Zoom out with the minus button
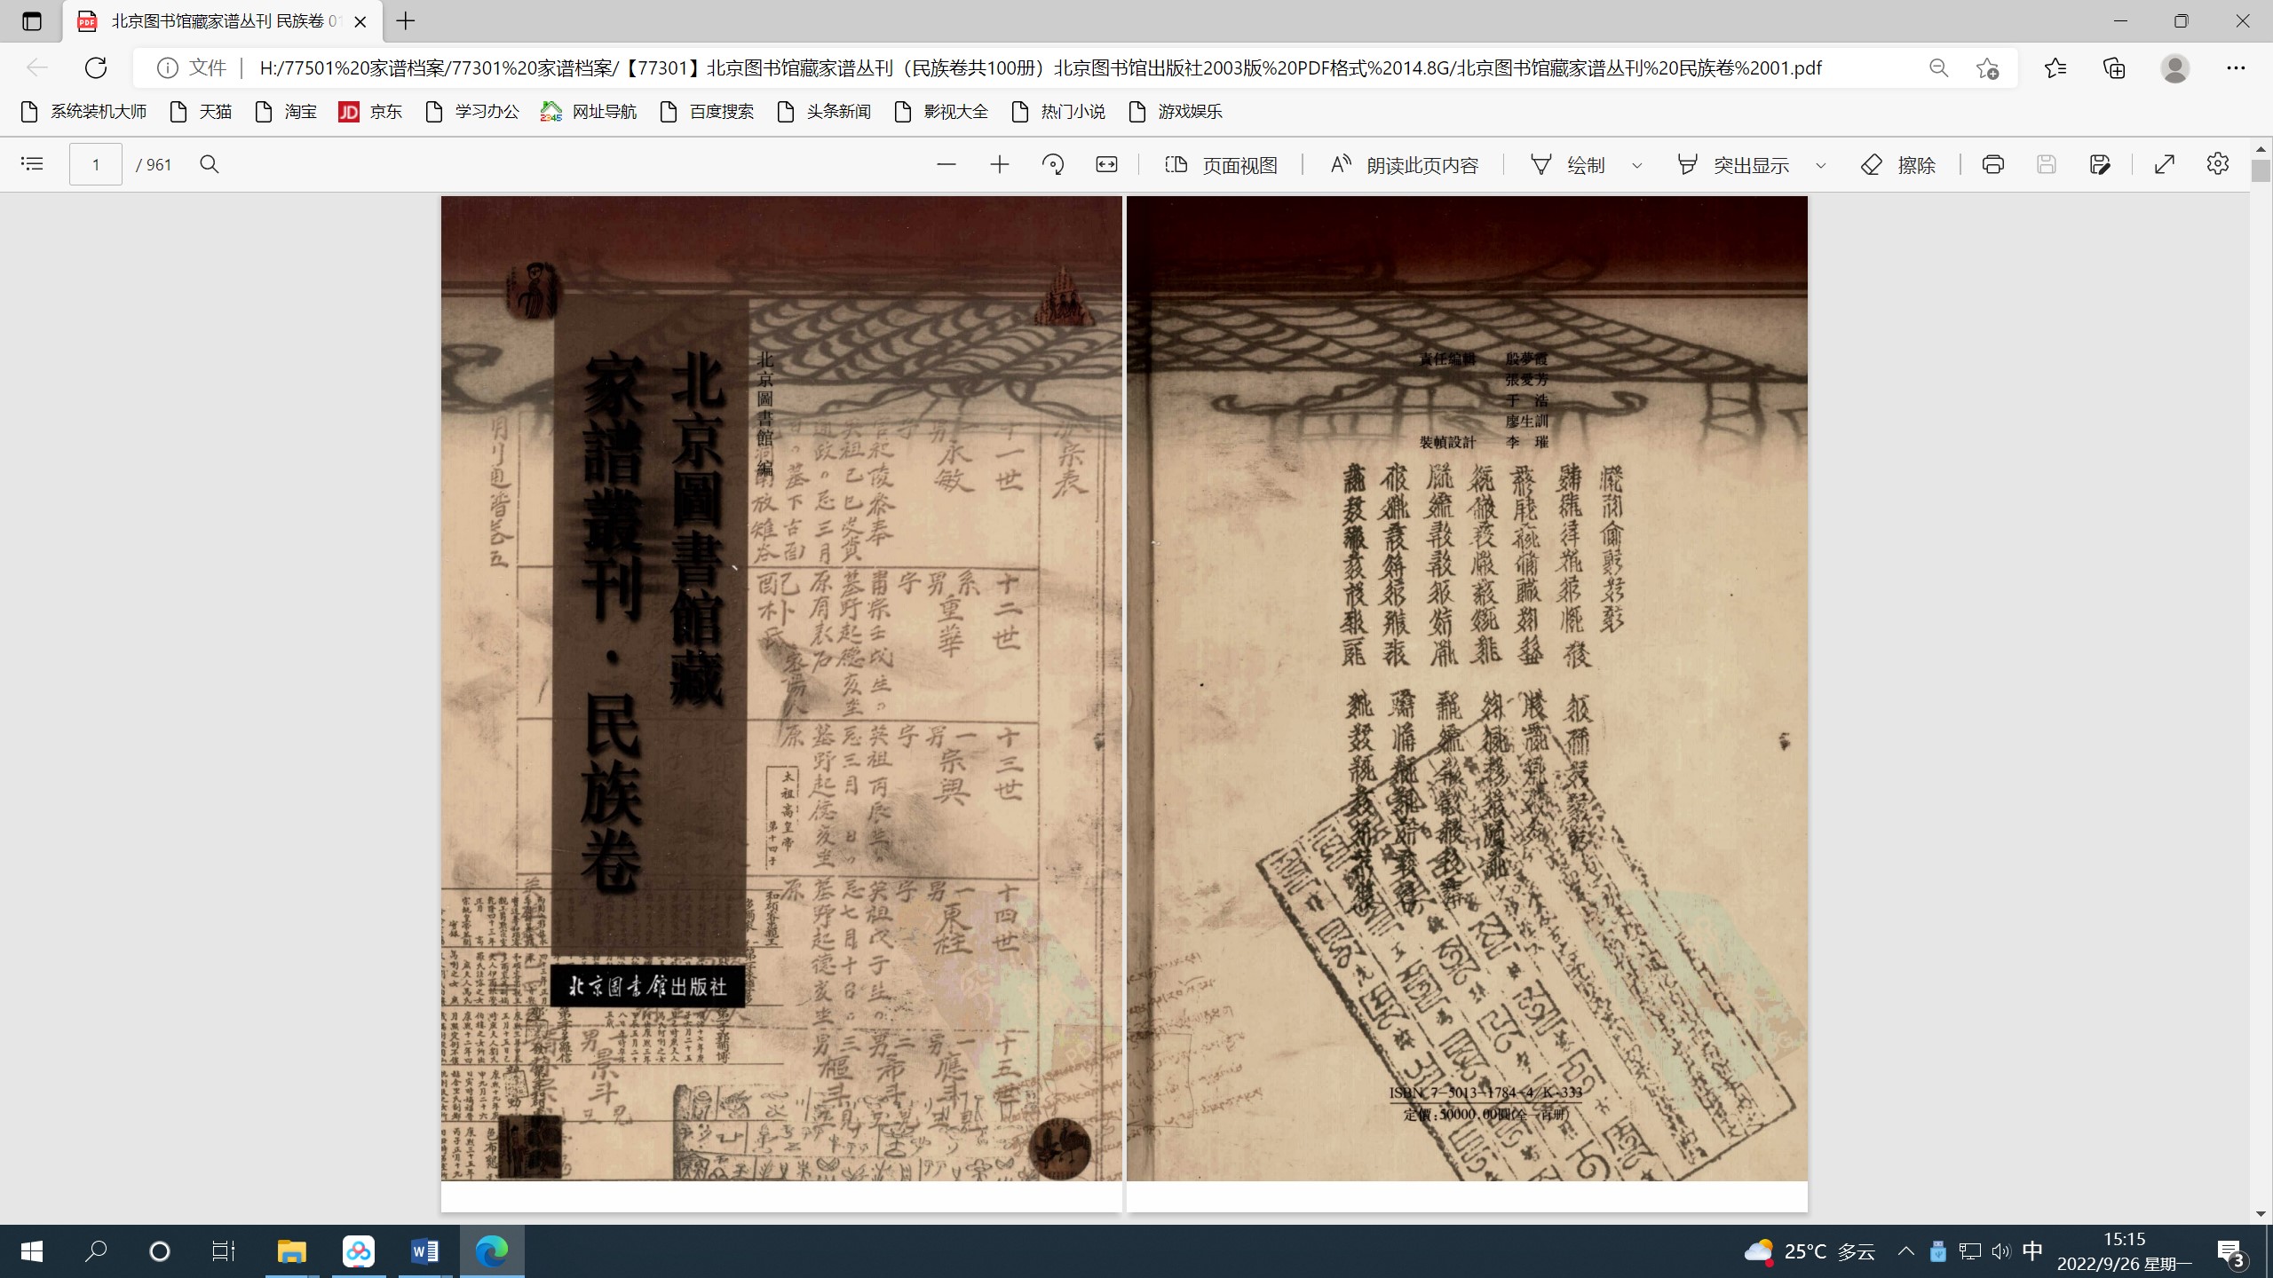Image resolution: width=2273 pixels, height=1278 pixels. (946, 164)
